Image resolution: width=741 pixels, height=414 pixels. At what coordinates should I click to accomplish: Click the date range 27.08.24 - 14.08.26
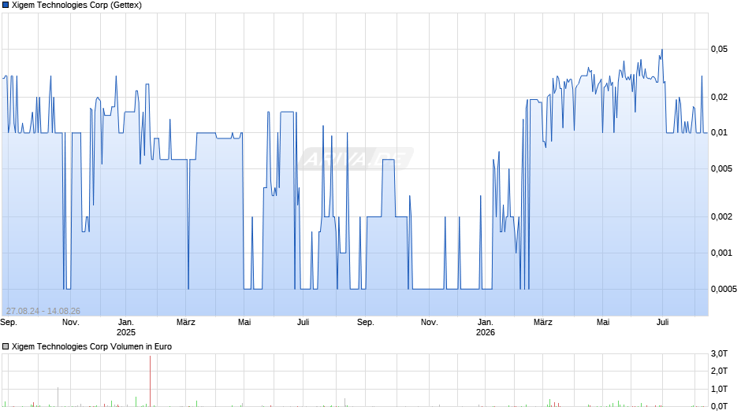point(43,311)
